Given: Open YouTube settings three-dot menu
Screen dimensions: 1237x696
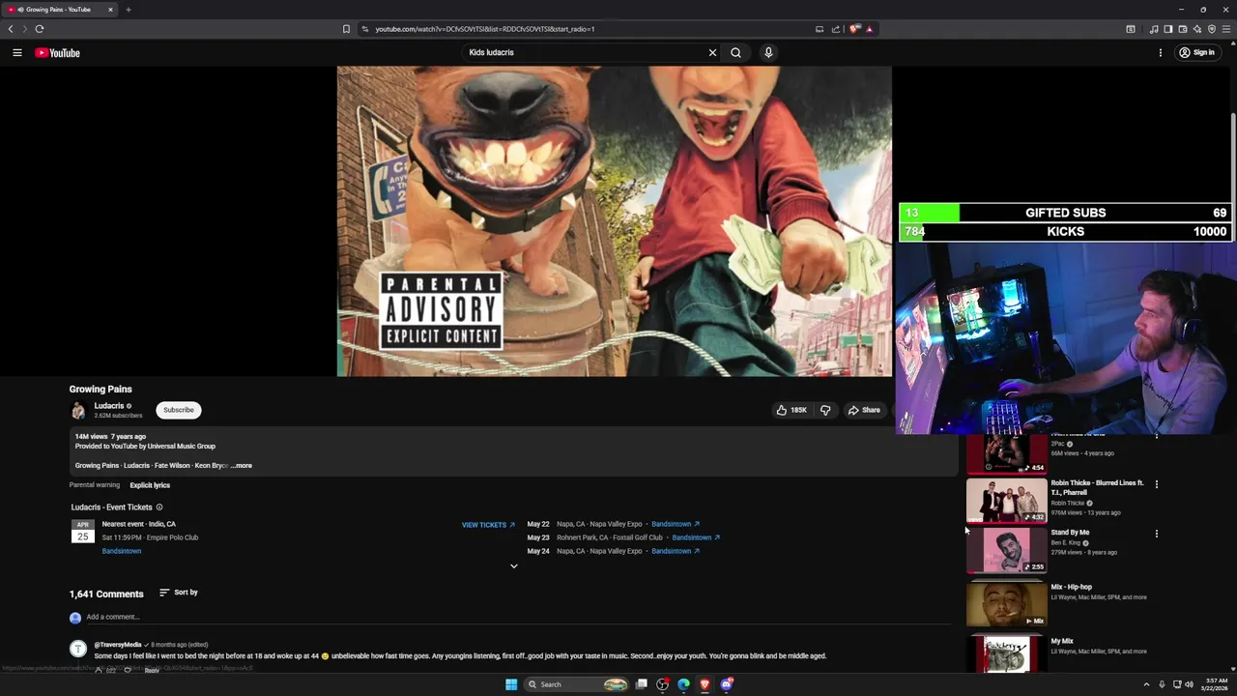Looking at the screenshot, I should 1161,53.
